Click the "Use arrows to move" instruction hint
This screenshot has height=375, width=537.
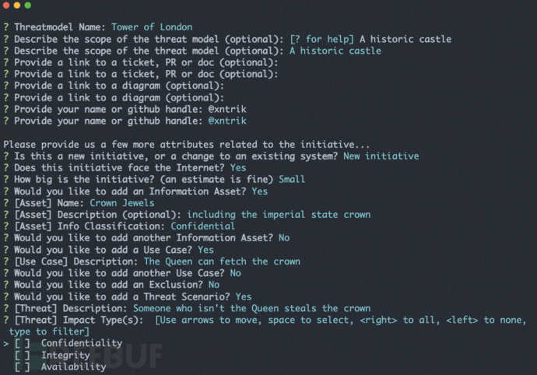point(209,320)
